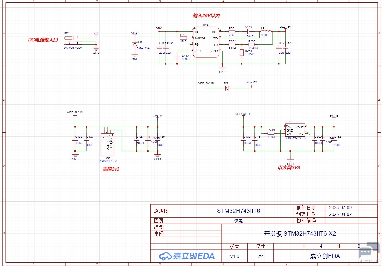This screenshot has width=382, height=266.
Task: Select the R79 resistor symbol
Action: (x=232, y=32)
